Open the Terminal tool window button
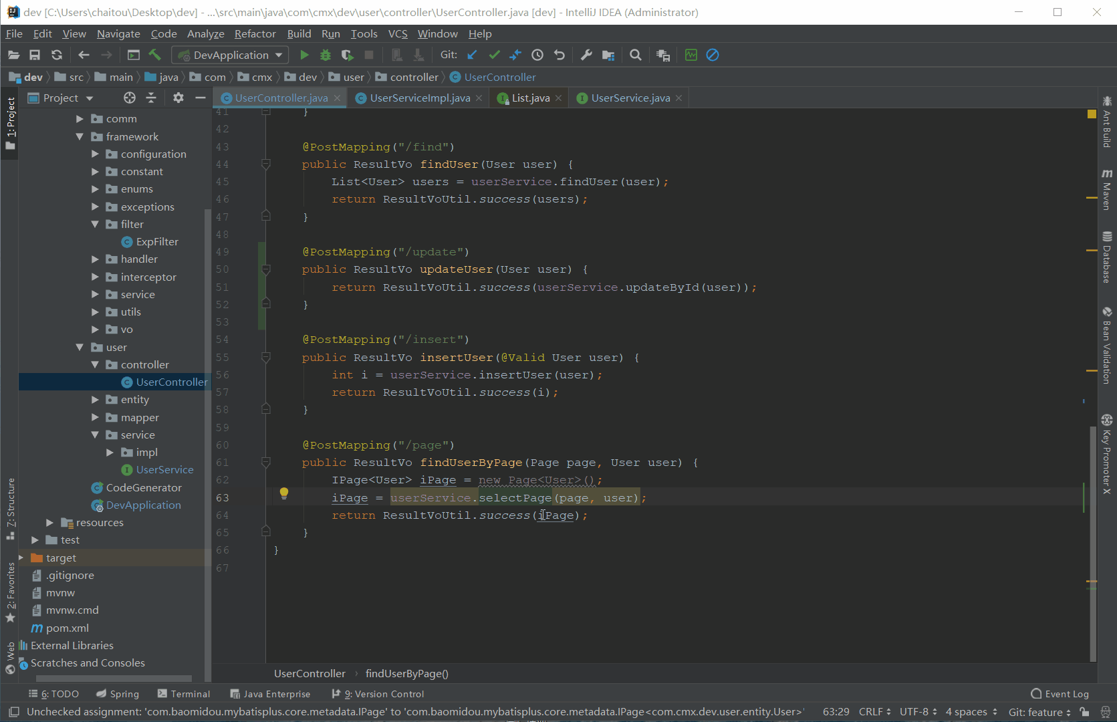This screenshot has width=1117, height=722. pyautogui.click(x=184, y=694)
